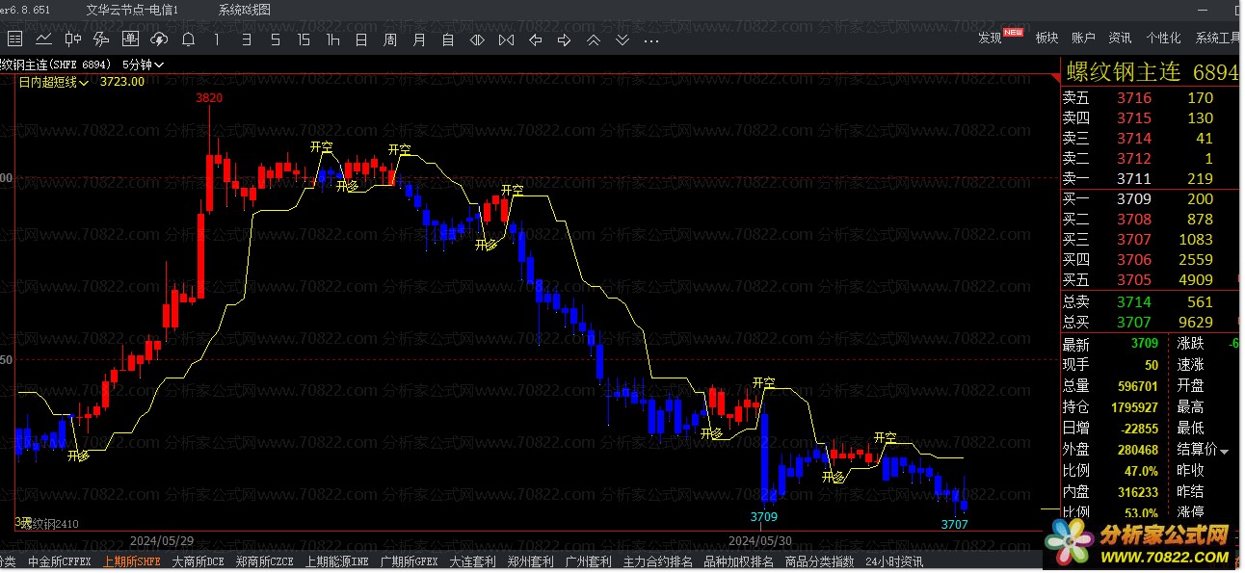Open the 资讯 menu
The height and width of the screenshot is (573, 1245).
pos(1121,38)
